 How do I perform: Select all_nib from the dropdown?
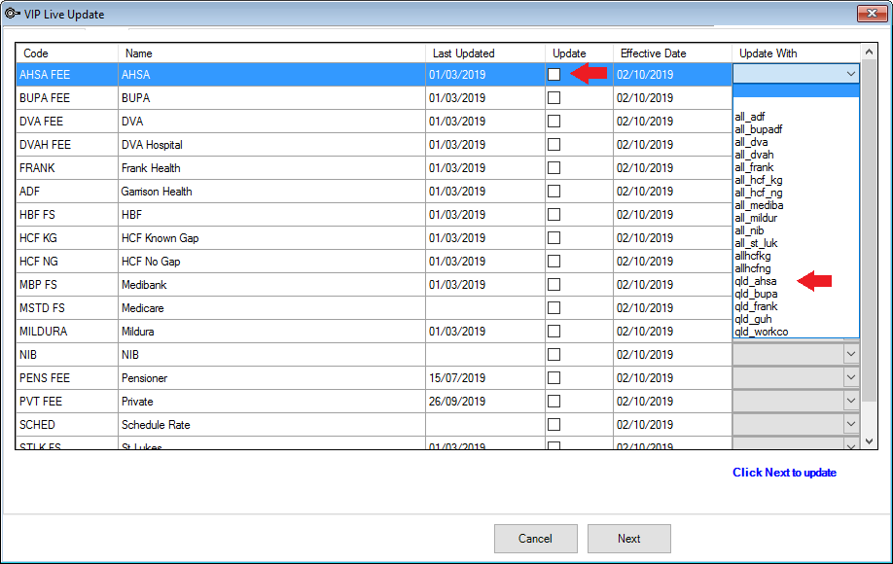pos(796,230)
